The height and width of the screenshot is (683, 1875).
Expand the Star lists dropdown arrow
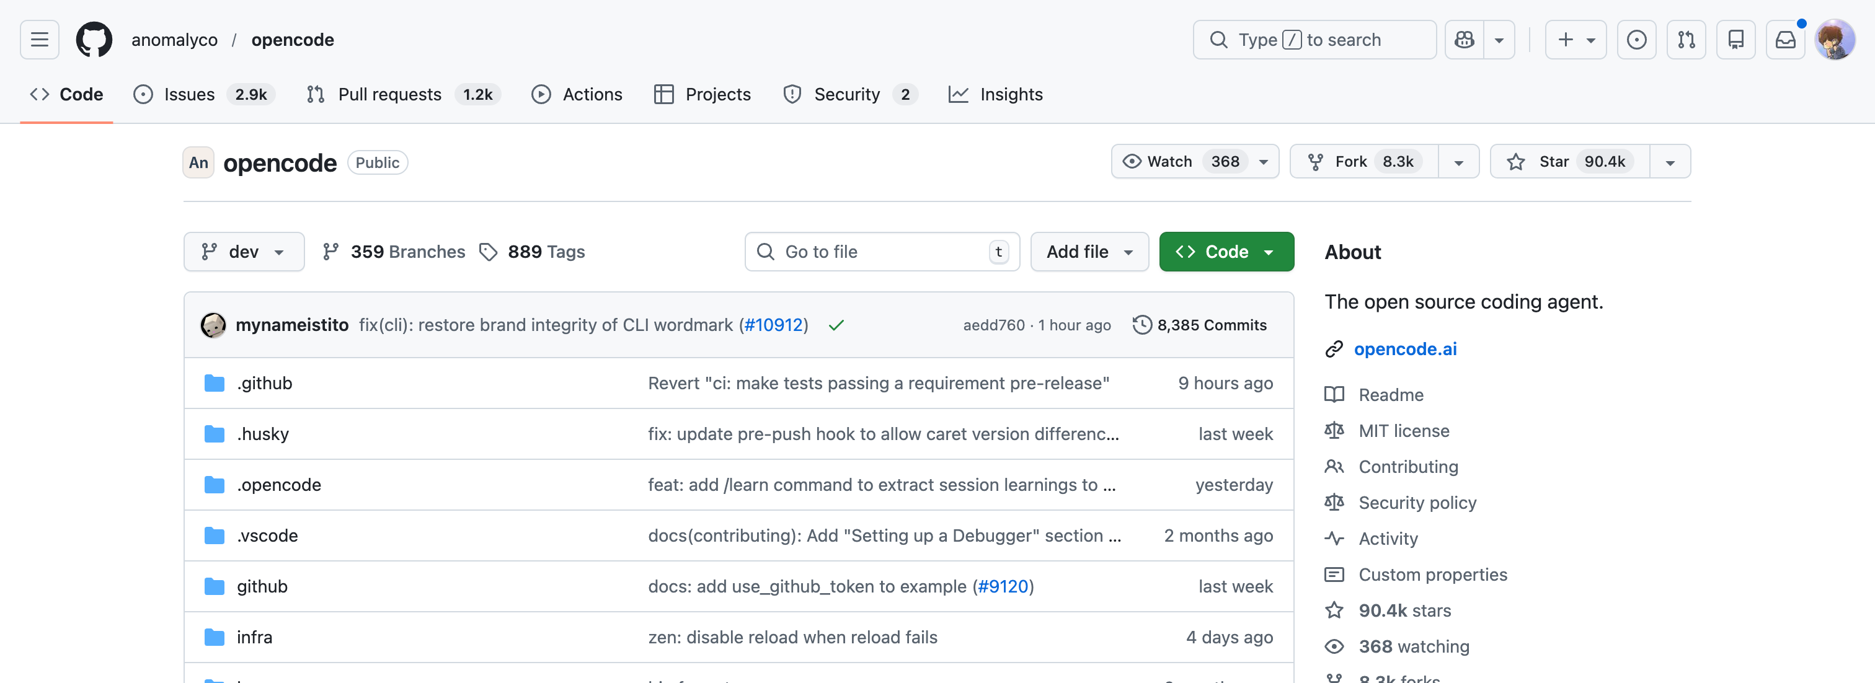[x=1670, y=162]
